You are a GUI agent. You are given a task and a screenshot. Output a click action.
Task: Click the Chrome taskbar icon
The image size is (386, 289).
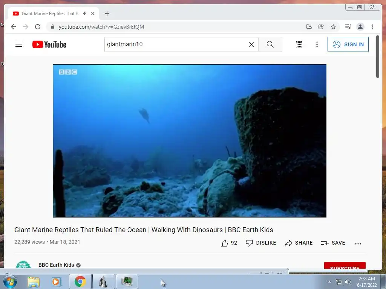tap(80, 281)
